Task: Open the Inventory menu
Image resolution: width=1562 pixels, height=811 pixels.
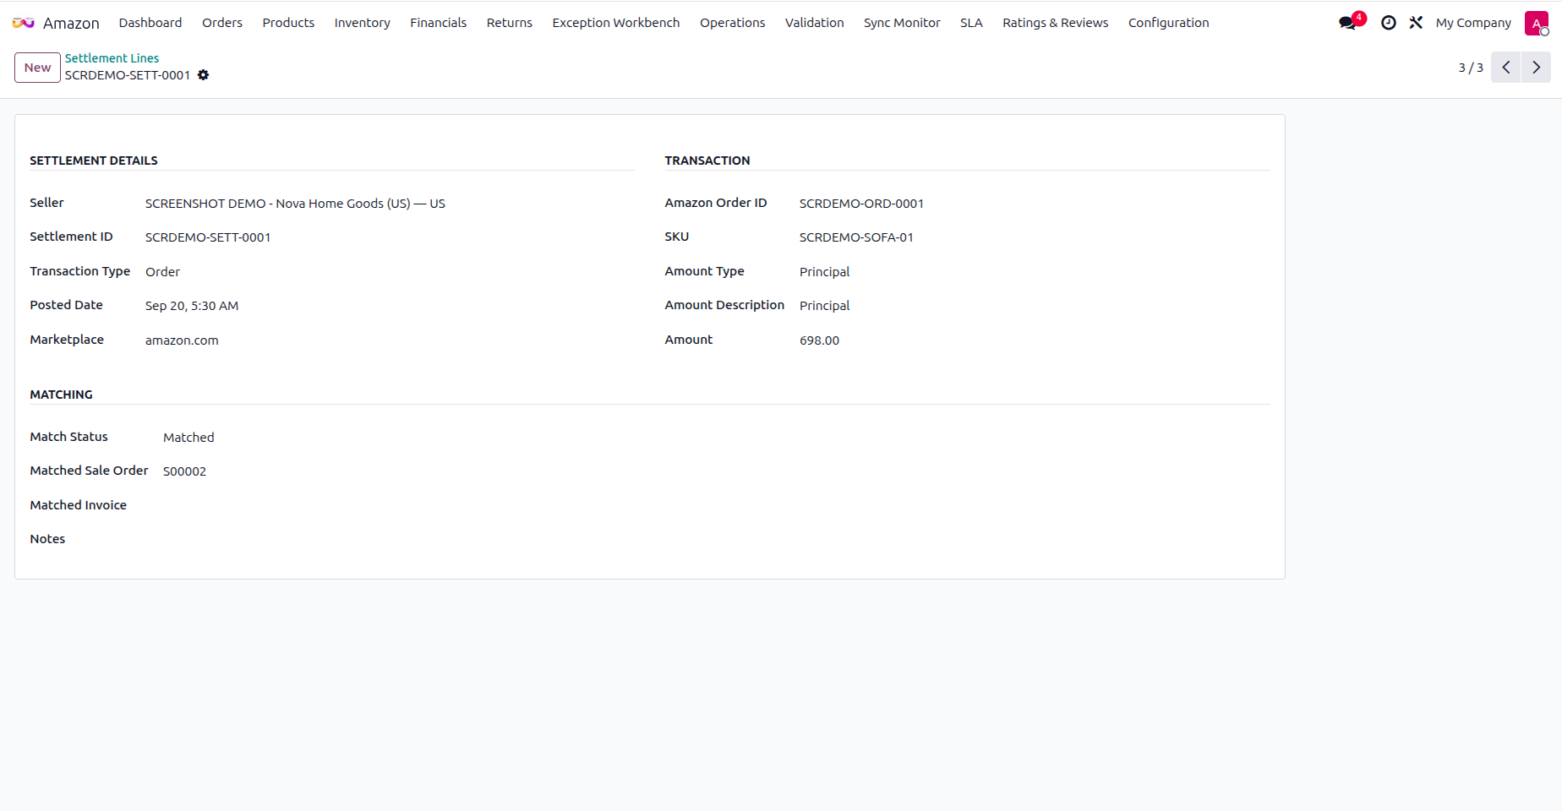Action: (x=362, y=23)
